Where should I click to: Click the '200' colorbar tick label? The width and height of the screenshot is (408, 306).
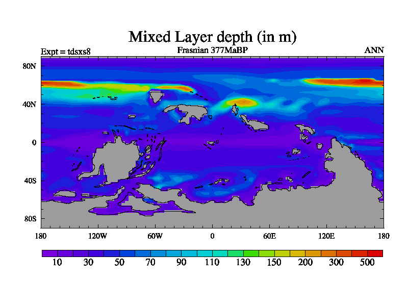pyautogui.click(x=305, y=263)
